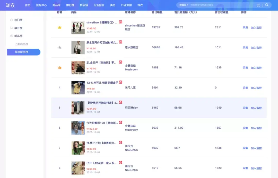Click the red icon beside 已开【AB花纱 title
Screen dimensions: 278x178
click(120, 162)
